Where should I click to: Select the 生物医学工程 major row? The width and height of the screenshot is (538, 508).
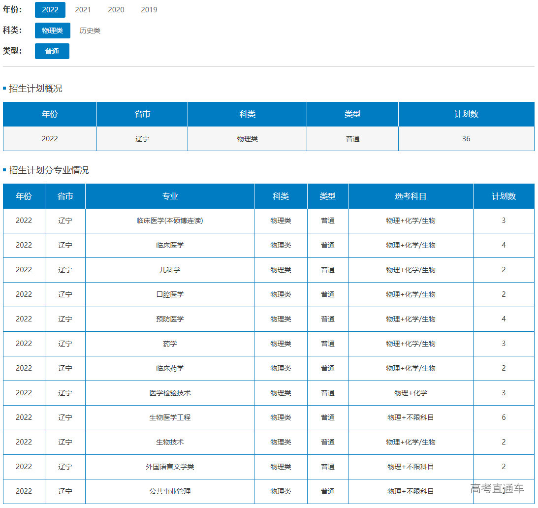click(x=170, y=417)
